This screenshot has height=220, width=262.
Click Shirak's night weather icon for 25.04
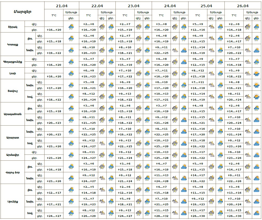pyautogui.click(x=212, y=27)
